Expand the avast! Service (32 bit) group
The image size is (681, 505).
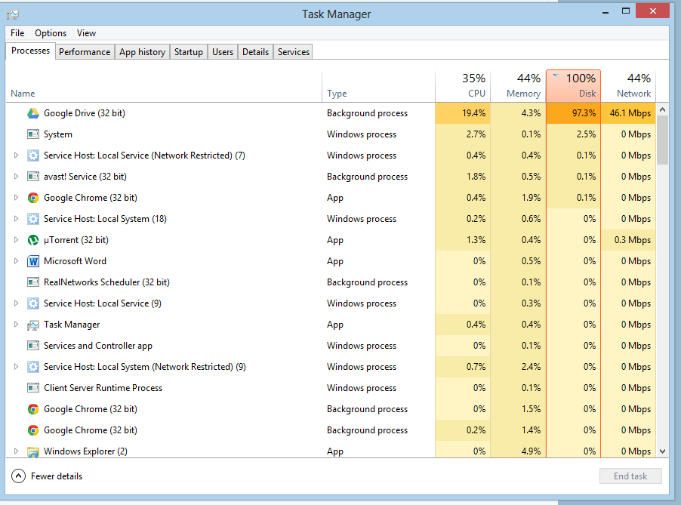[16, 177]
